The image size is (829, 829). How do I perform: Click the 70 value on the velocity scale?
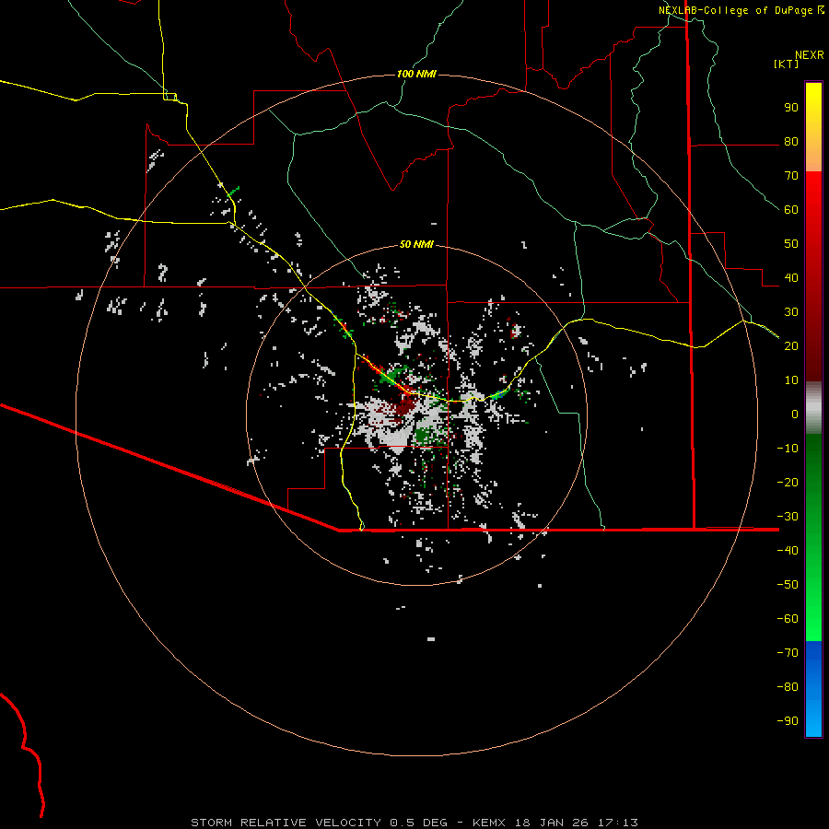(x=791, y=176)
